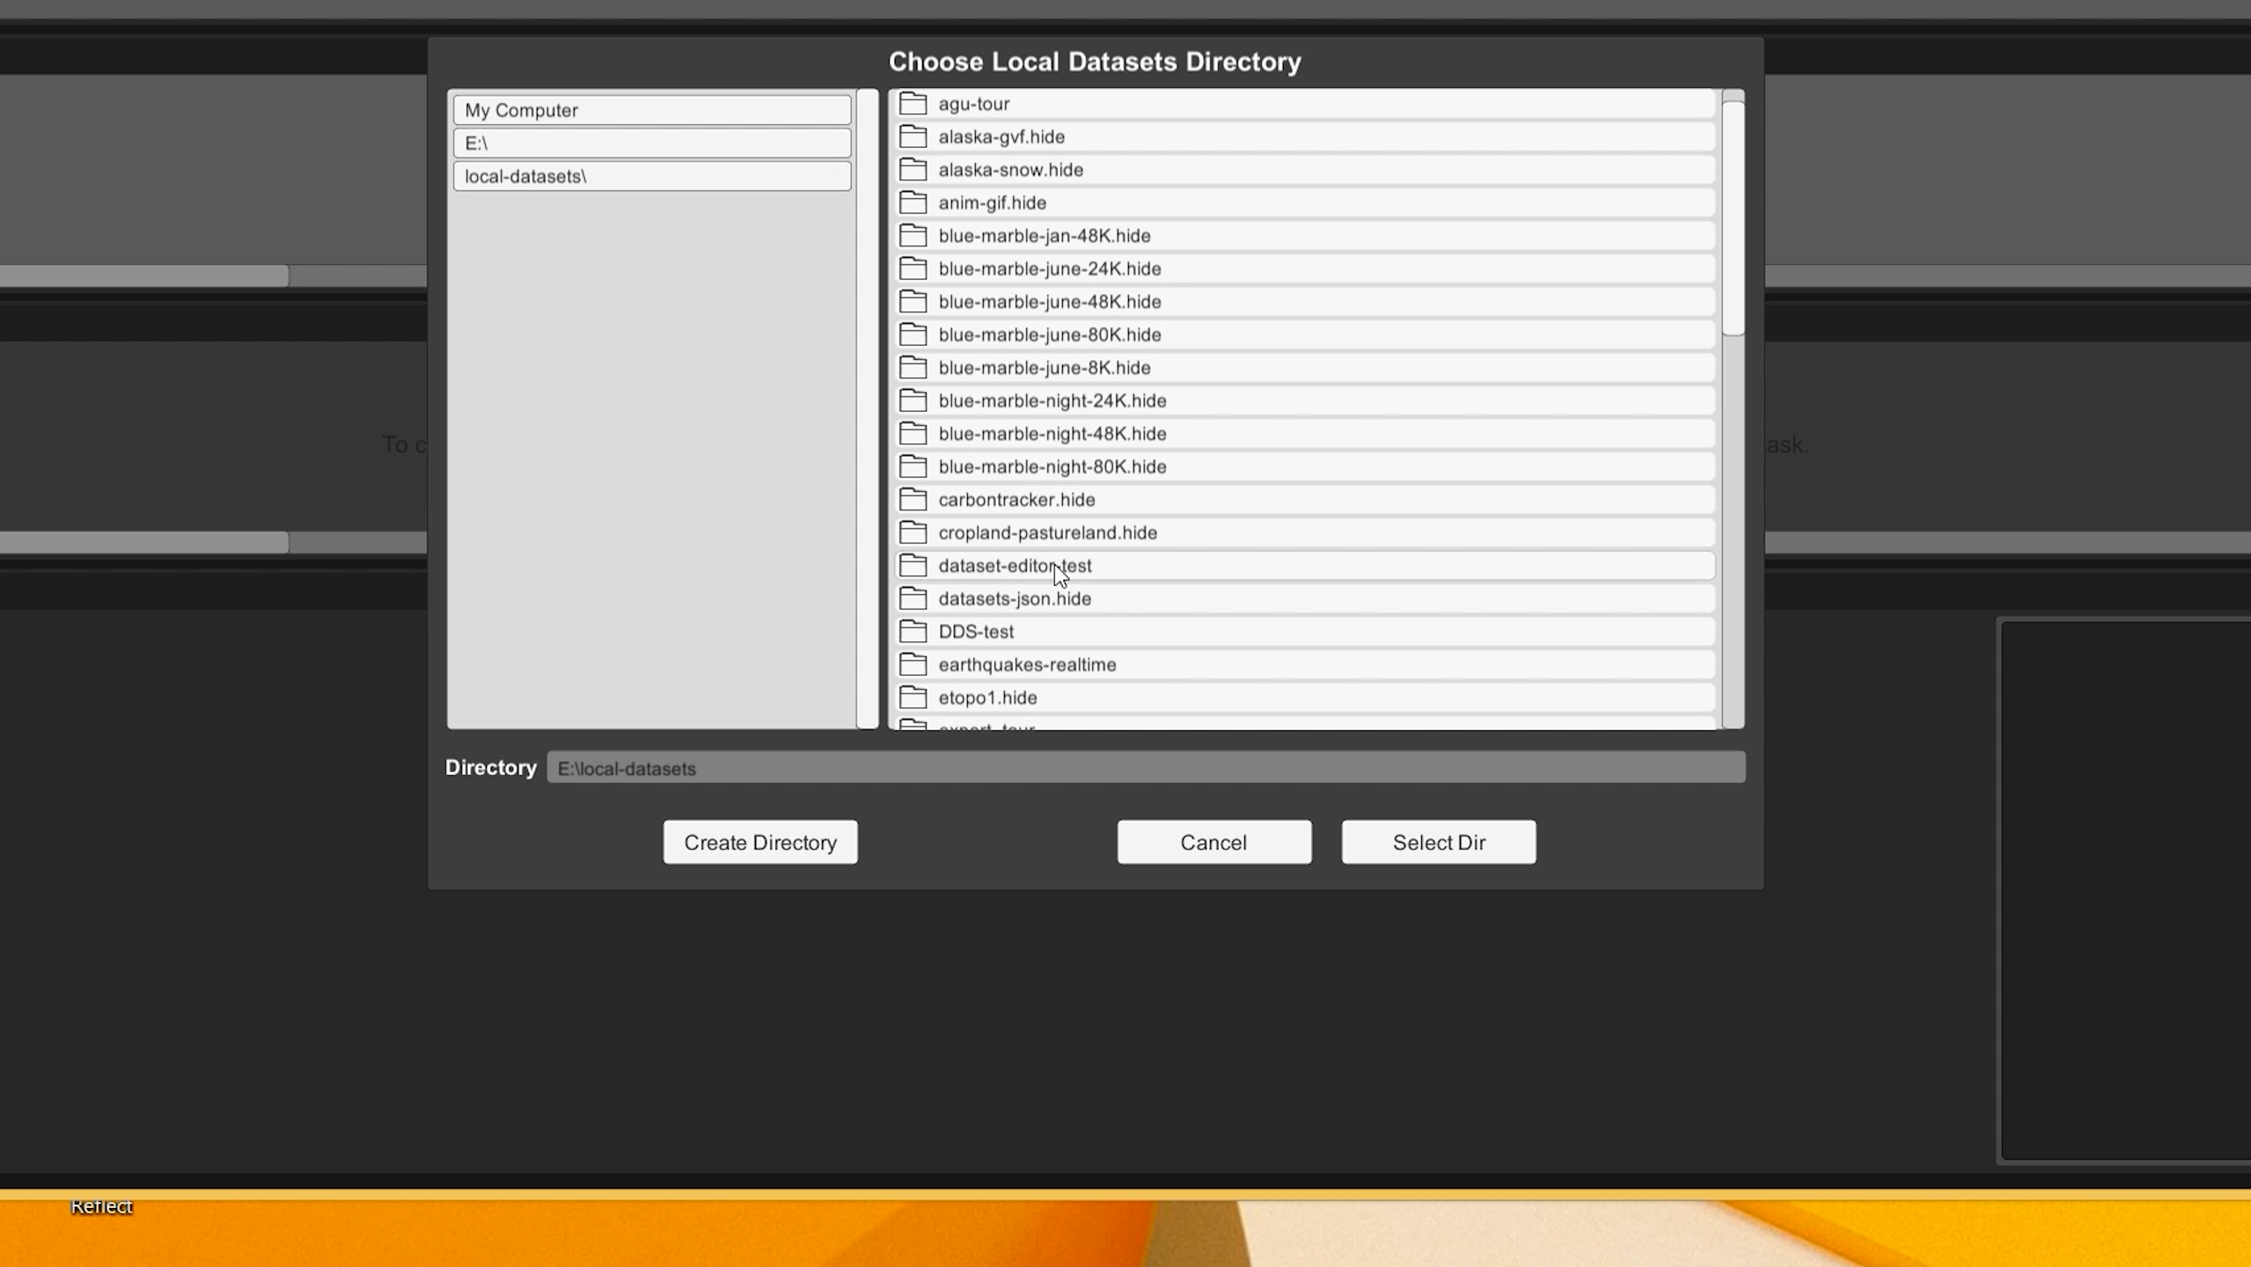
Task: Click the folder icon next to DDS-test
Action: (913, 632)
